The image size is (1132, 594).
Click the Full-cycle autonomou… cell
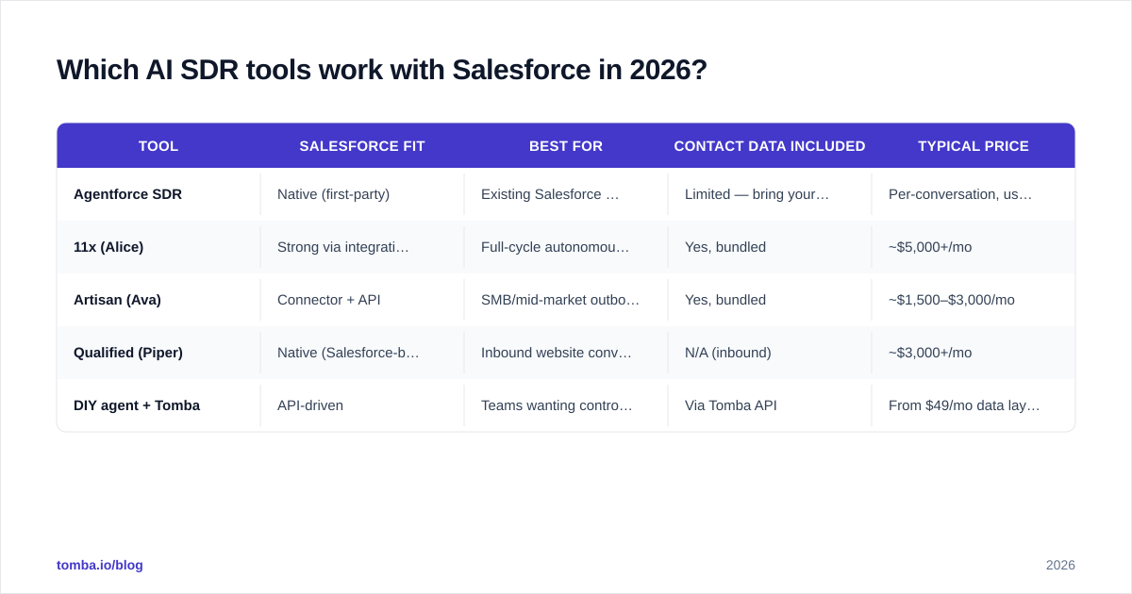[x=566, y=247]
